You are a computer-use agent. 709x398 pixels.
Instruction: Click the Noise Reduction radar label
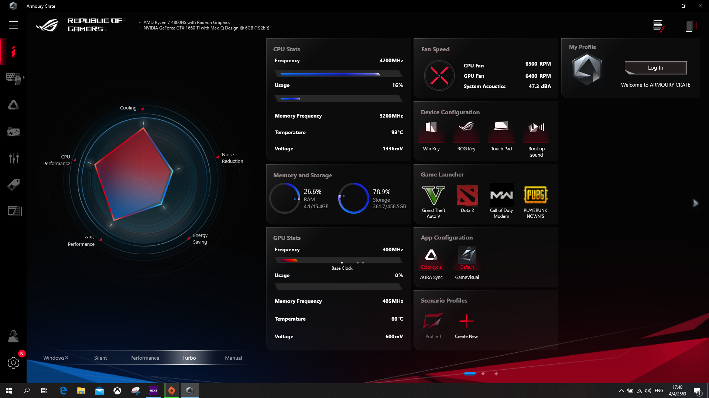(233, 158)
